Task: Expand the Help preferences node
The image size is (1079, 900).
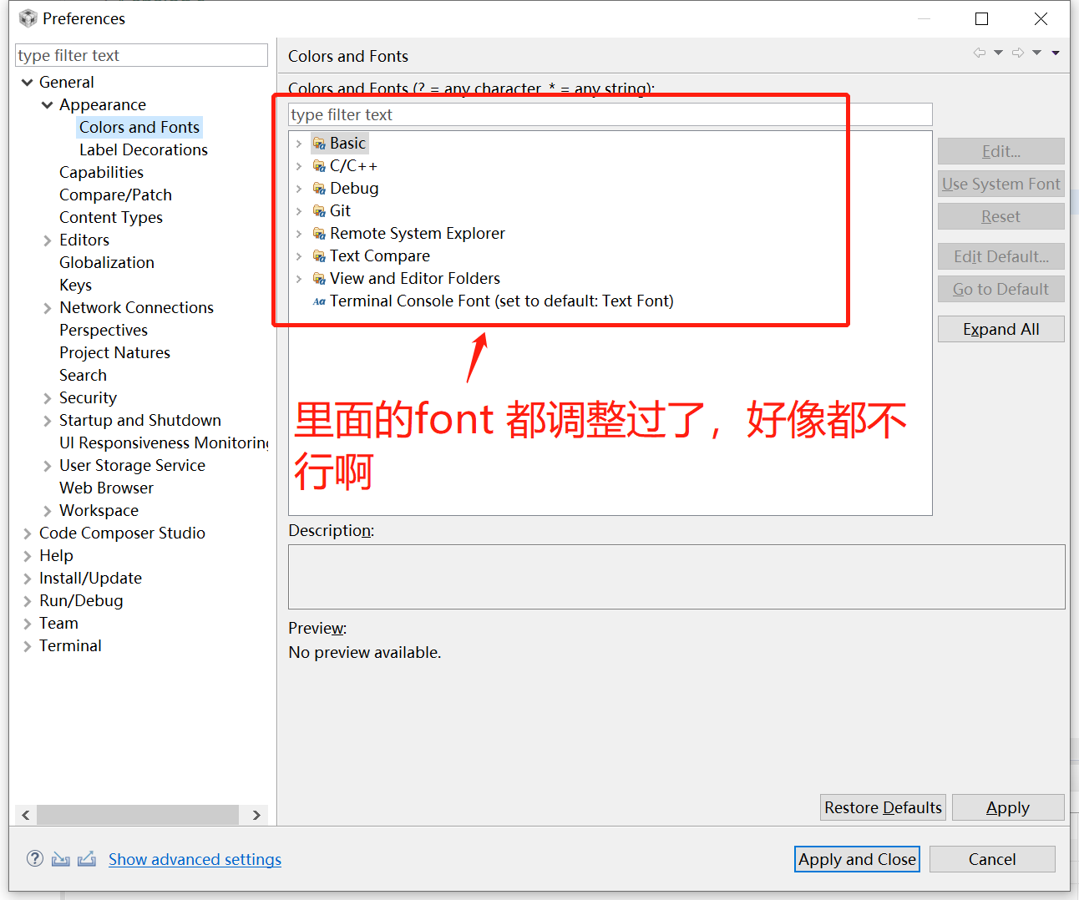Action: (28, 556)
